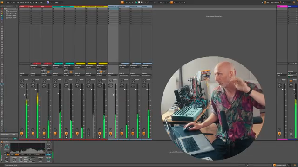298x167 pixels.
Task: Select the first teal track header
Action: point(58,6)
